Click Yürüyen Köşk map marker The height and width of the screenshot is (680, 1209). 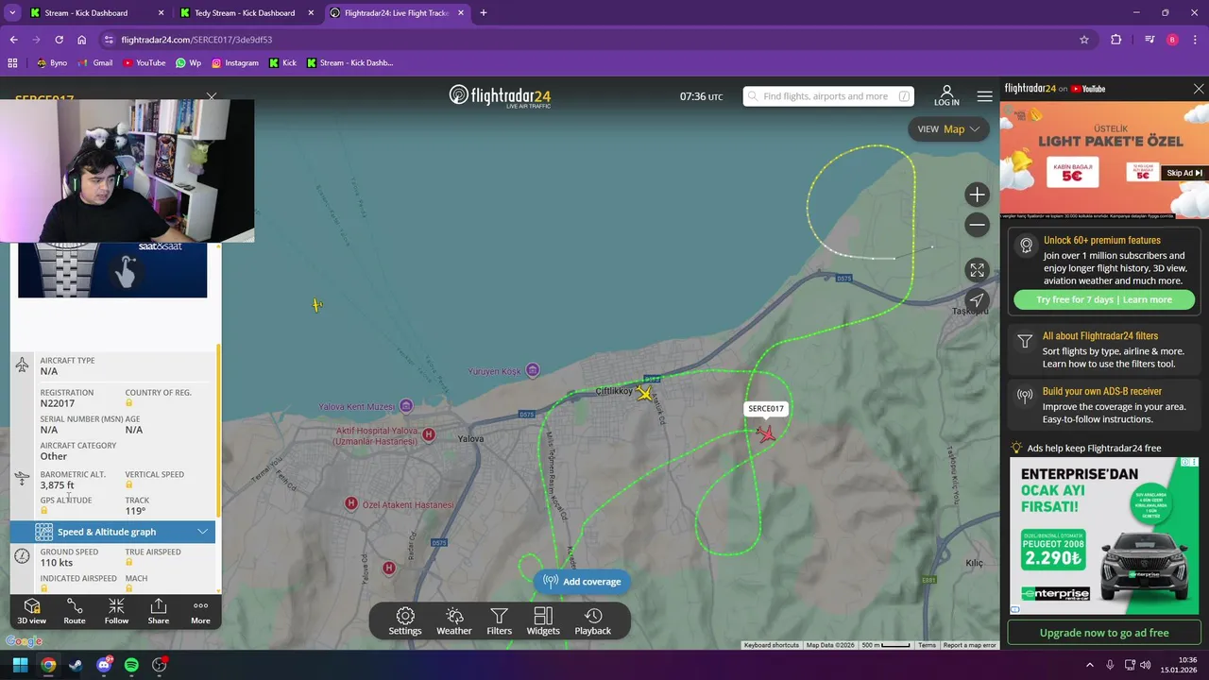(x=533, y=370)
